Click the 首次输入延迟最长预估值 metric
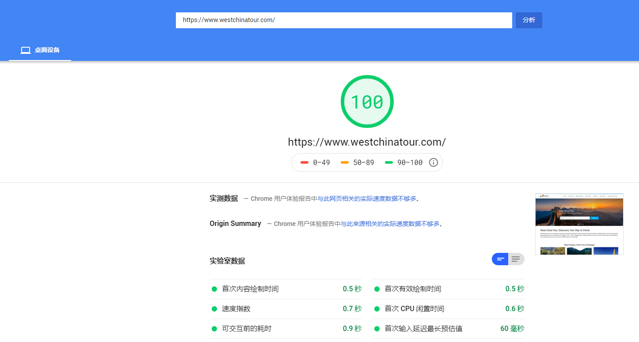 click(449, 329)
